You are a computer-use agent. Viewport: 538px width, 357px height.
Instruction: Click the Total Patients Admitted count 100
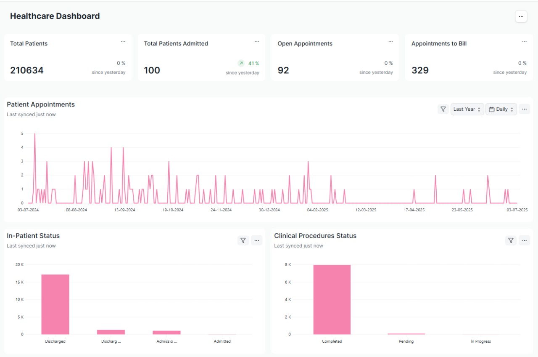[152, 70]
